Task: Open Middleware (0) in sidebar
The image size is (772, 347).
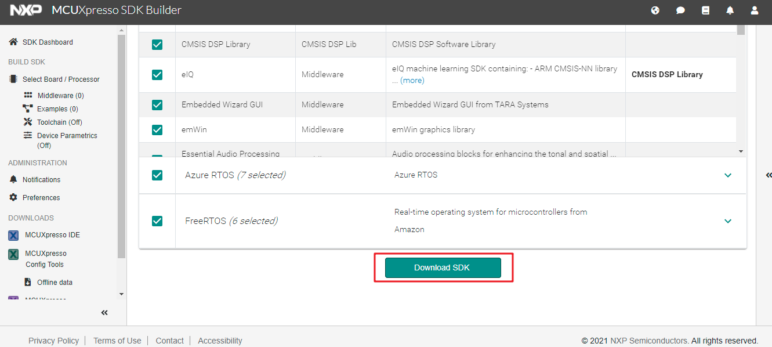Action: coord(60,95)
